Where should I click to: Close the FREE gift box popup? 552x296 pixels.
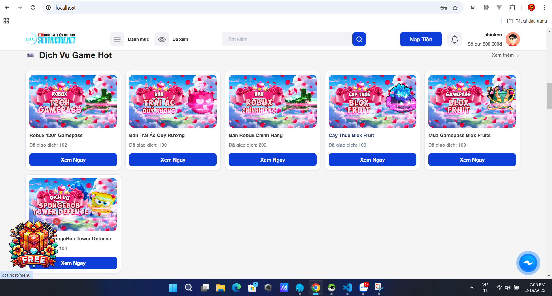57,221
